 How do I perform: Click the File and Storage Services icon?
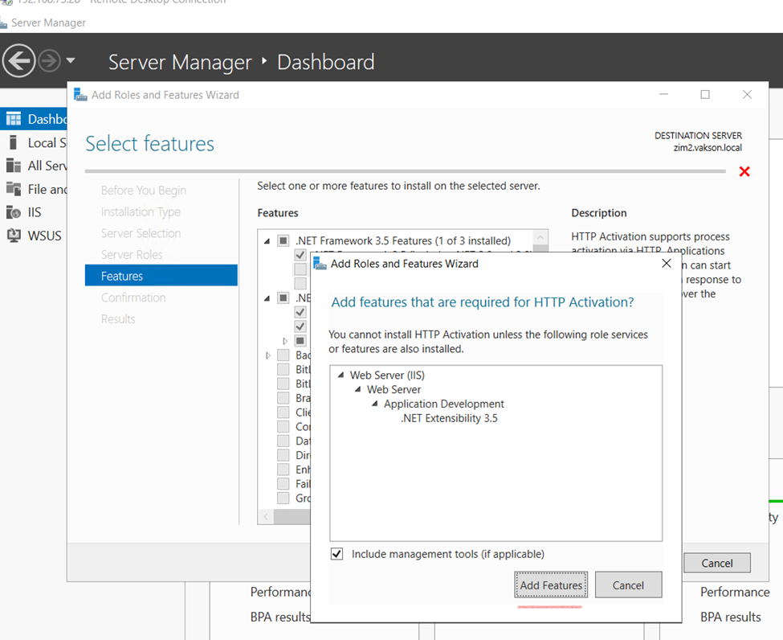tap(13, 189)
